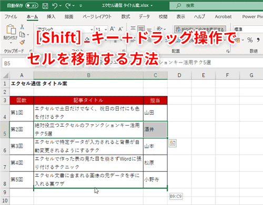Click the Undo arrow icon
This screenshot has width=263, height=205.
pyautogui.click(x=55, y=6)
